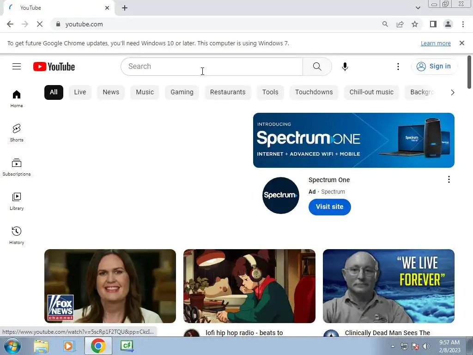
Task: Open Library in the sidebar
Action: pyautogui.click(x=17, y=202)
